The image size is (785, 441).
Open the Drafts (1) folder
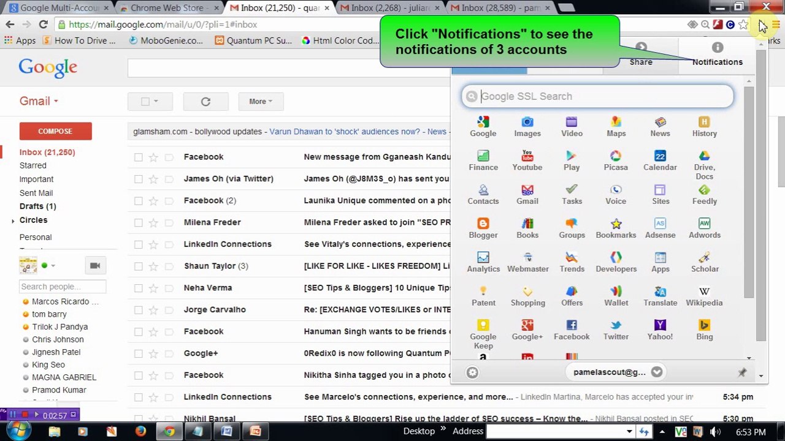(37, 206)
